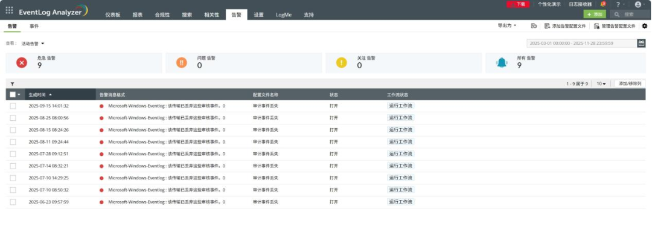The image size is (652, 232).
Task: Open the 搜索 tab in main navigation
Action: click(187, 14)
